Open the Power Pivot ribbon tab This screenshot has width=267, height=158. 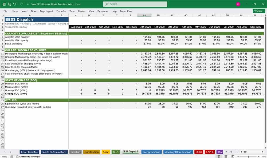coord(126,11)
